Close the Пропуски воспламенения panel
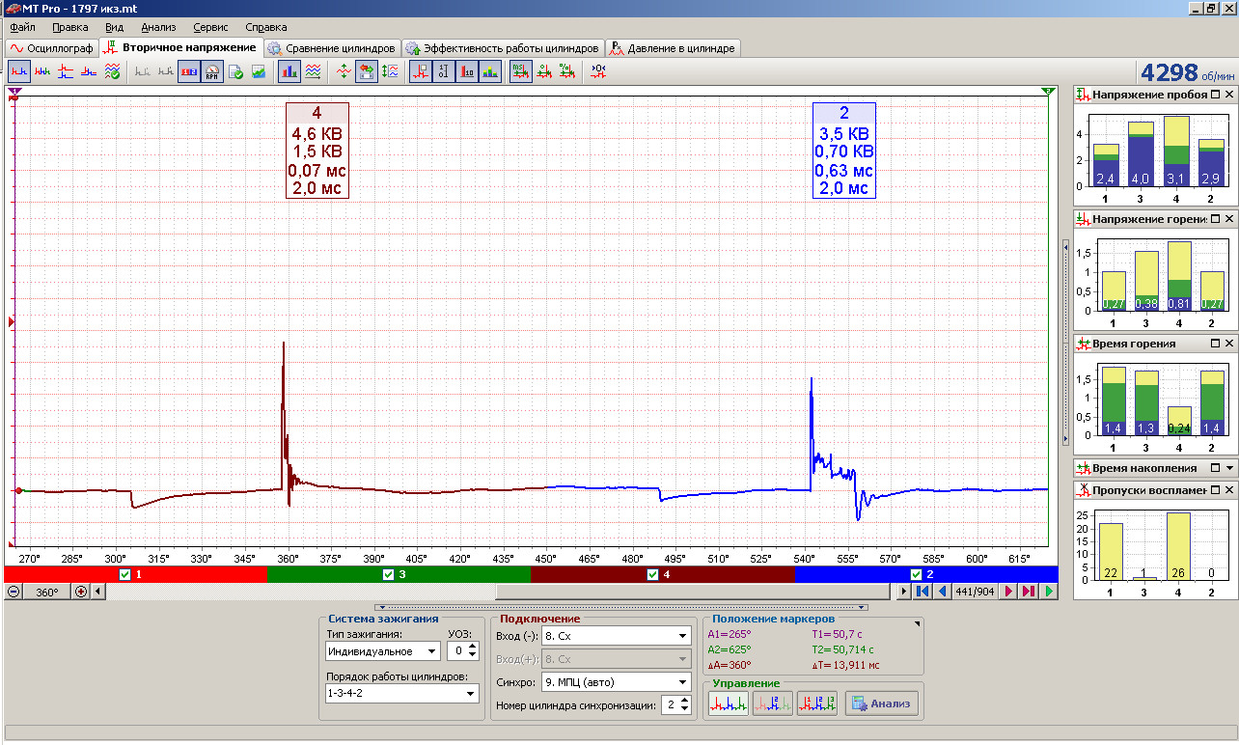 coord(1228,490)
